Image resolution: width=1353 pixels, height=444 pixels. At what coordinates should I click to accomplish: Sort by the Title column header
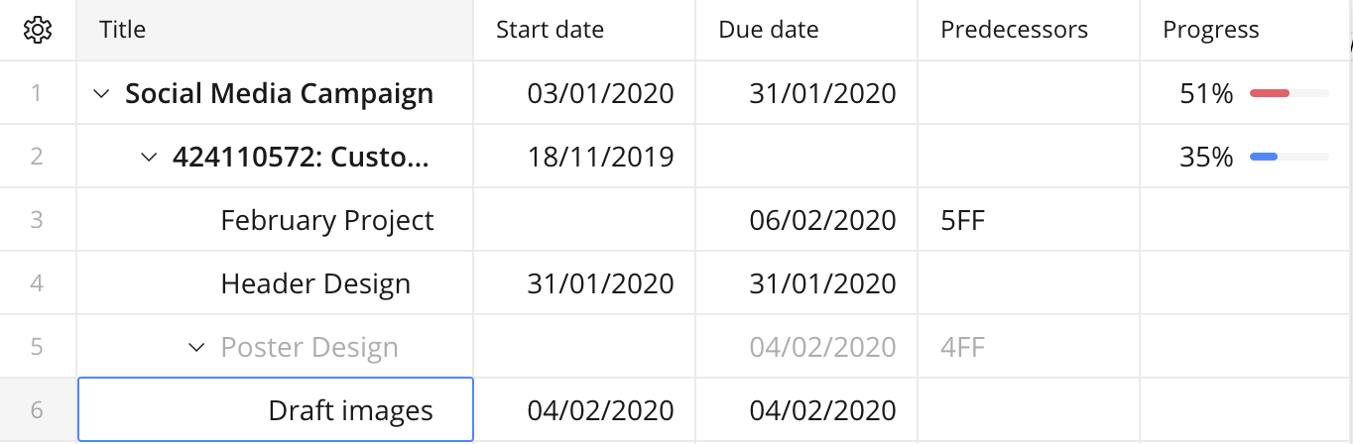[x=123, y=30]
